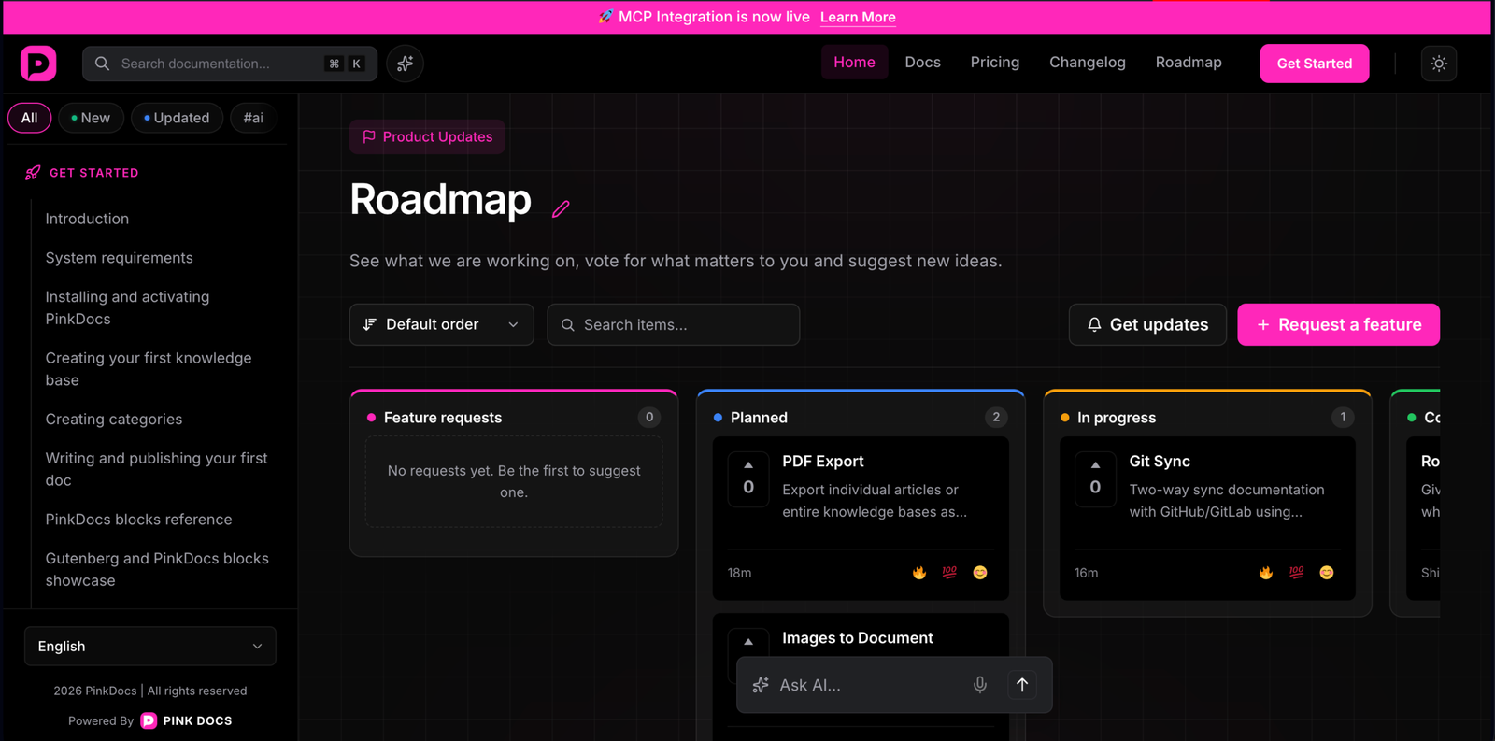Image resolution: width=1495 pixels, height=741 pixels.
Task: Filter sidebar by #ai tag
Action: click(x=253, y=118)
